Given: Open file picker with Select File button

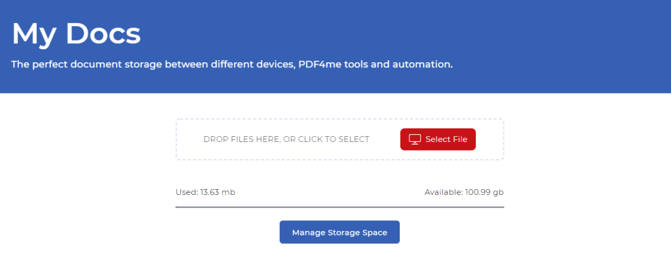Looking at the screenshot, I should (x=438, y=139).
